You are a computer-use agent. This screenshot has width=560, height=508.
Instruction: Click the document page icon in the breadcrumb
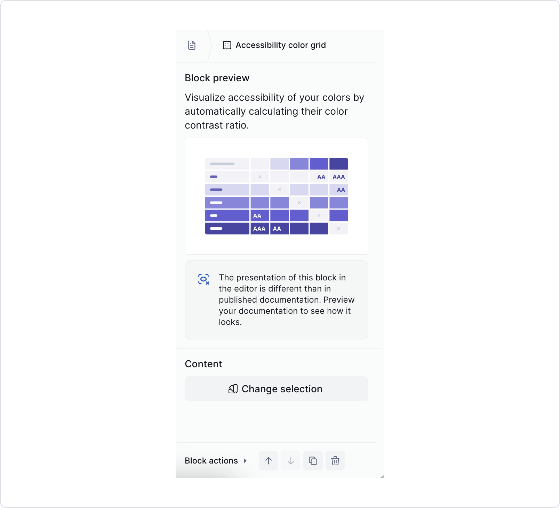tap(192, 45)
